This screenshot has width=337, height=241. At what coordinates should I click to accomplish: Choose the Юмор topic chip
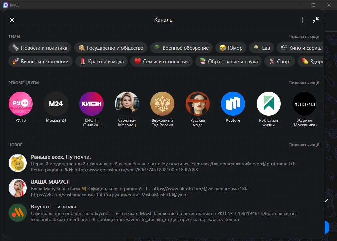coord(231,48)
